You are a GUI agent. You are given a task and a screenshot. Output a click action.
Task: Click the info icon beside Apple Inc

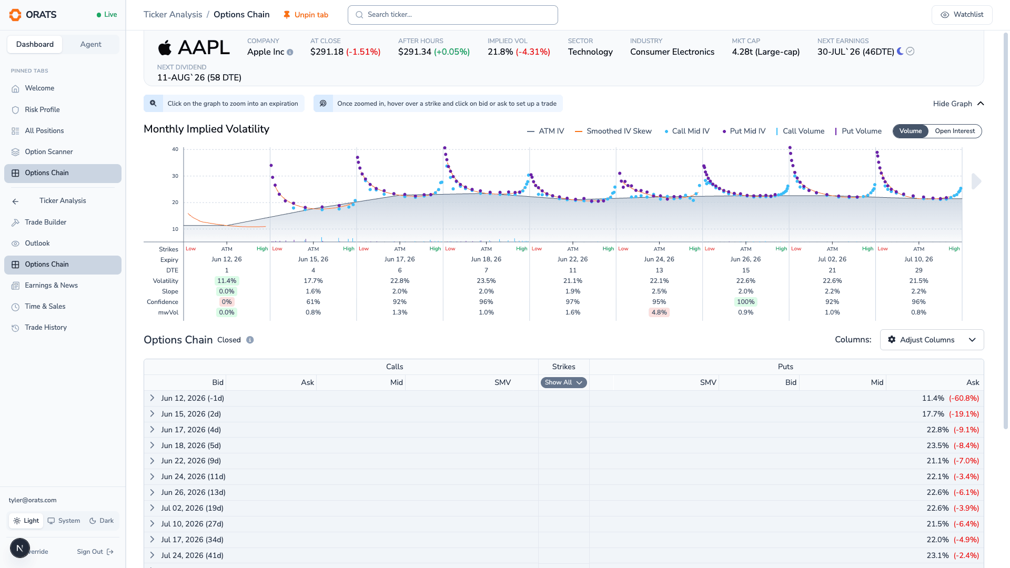pyautogui.click(x=290, y=52)
